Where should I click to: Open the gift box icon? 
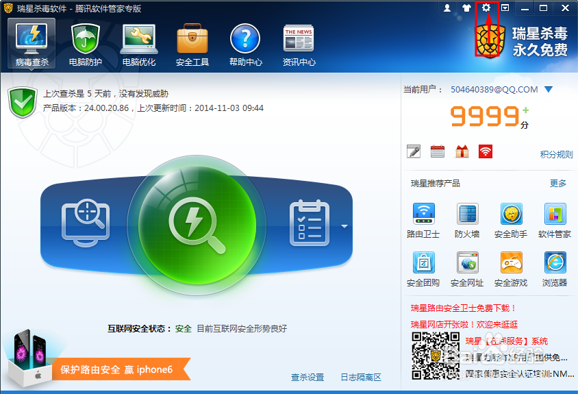pyautogui.click(x=462, y=151)
